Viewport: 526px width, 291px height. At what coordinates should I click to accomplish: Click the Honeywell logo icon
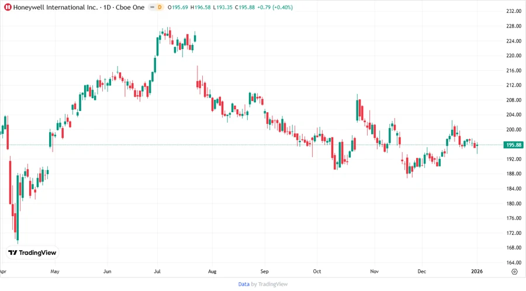pos(8,7)
